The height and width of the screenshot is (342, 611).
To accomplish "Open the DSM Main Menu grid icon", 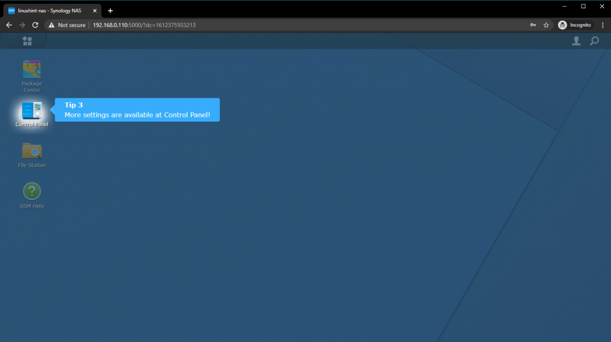I will pyautogui.click(x=27, y=41).
